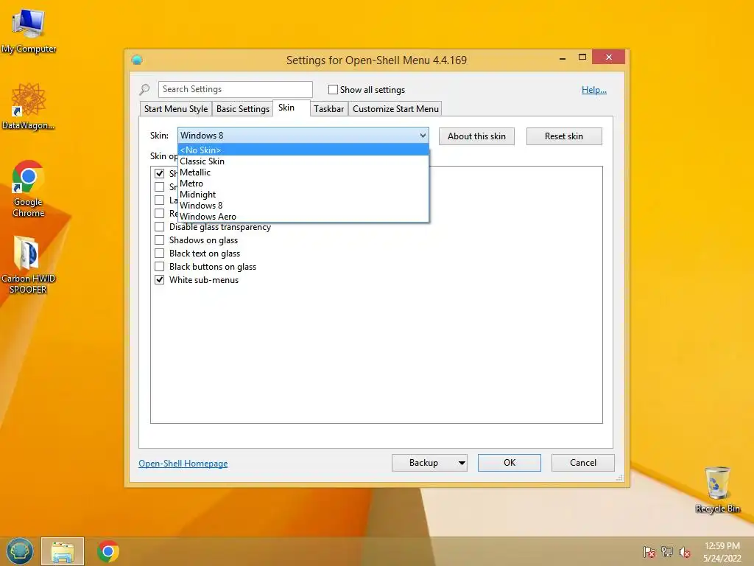Choose Classic Skin in the dropdown list

coord(303,161)
